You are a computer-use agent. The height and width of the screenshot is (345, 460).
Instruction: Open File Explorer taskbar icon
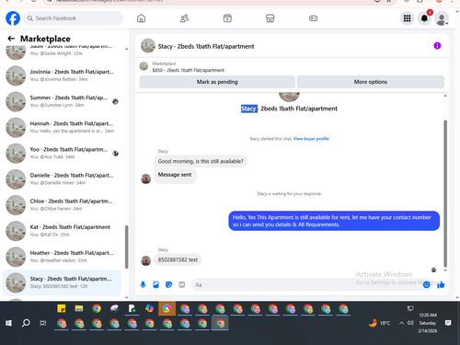click(x=79, y=308)
